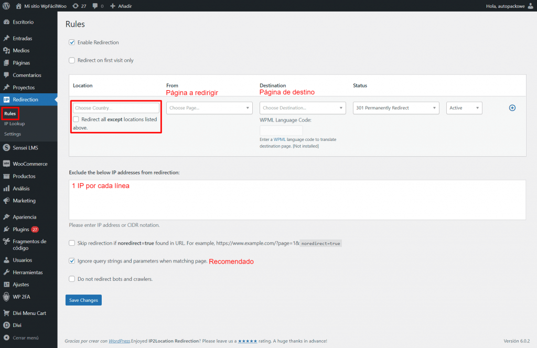Screen dimensions: 537x348
Task: Click the Fragmentos de código scissors icon
Action: [x=6, y=242]
